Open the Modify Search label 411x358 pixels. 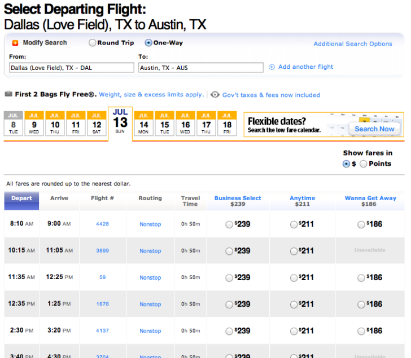(x=45, y=43)
